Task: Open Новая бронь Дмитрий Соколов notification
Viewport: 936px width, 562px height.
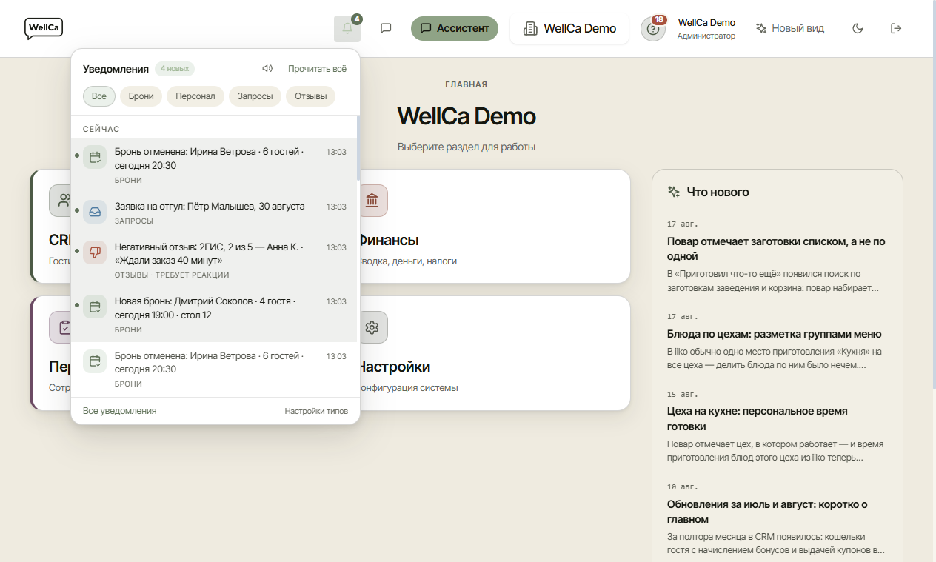Action: (215, 315)
